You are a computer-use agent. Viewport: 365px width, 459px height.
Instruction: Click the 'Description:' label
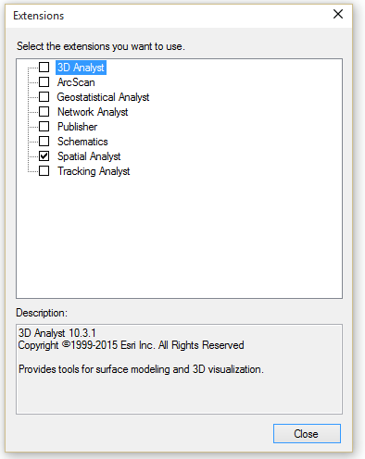tap(42, 313)
